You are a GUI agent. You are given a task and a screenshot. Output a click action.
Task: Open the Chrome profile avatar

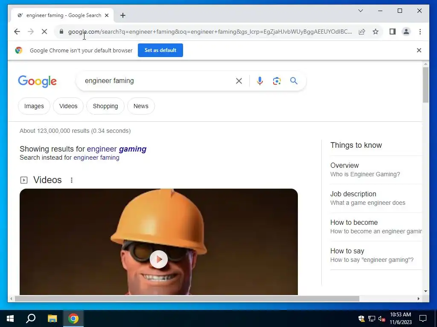[406, 32]
